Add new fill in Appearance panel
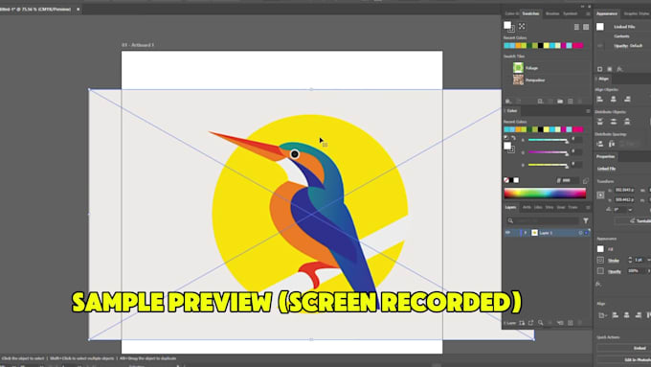 point(610,69)
